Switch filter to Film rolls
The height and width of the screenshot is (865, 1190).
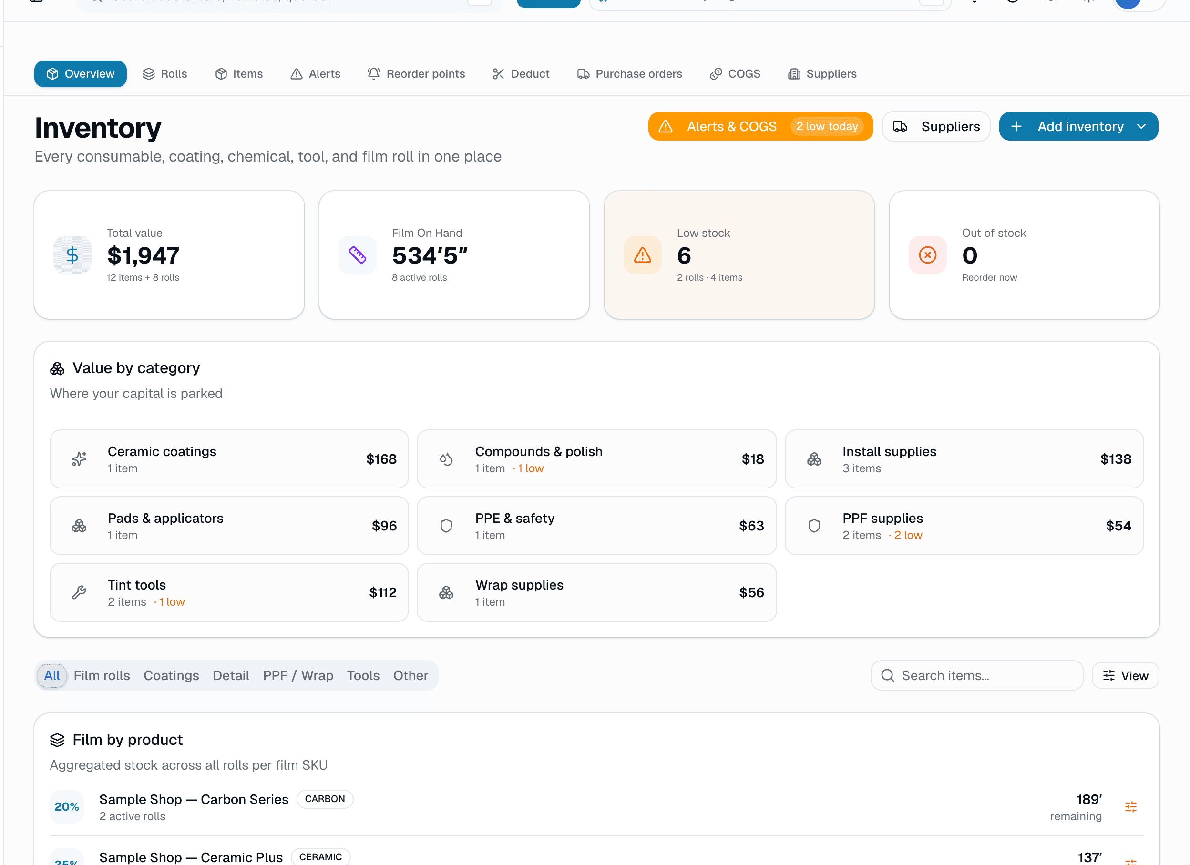pos(102,675)
